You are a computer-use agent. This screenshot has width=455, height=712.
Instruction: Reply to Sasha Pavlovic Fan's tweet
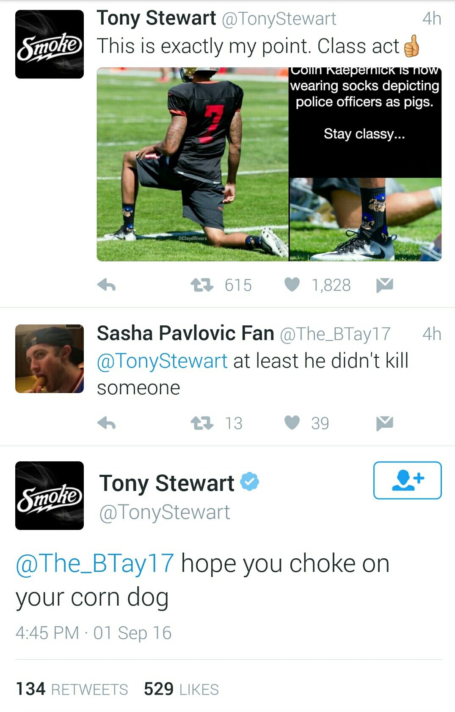pos(106,423)
